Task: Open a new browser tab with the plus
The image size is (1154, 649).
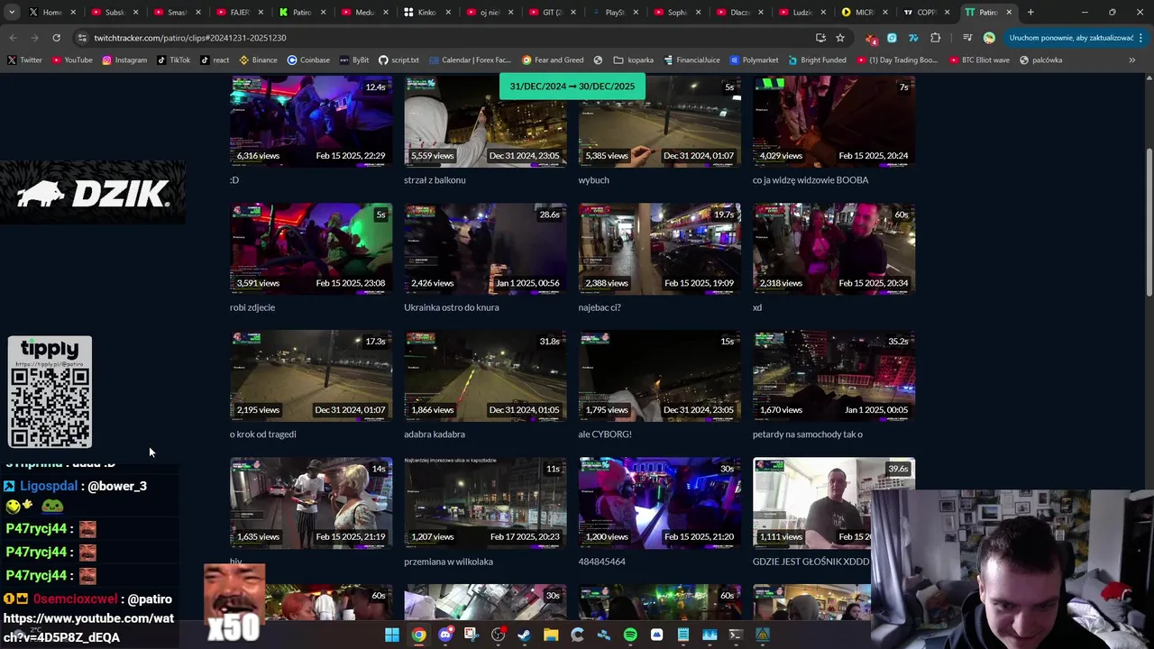Action: point(1030,13)
